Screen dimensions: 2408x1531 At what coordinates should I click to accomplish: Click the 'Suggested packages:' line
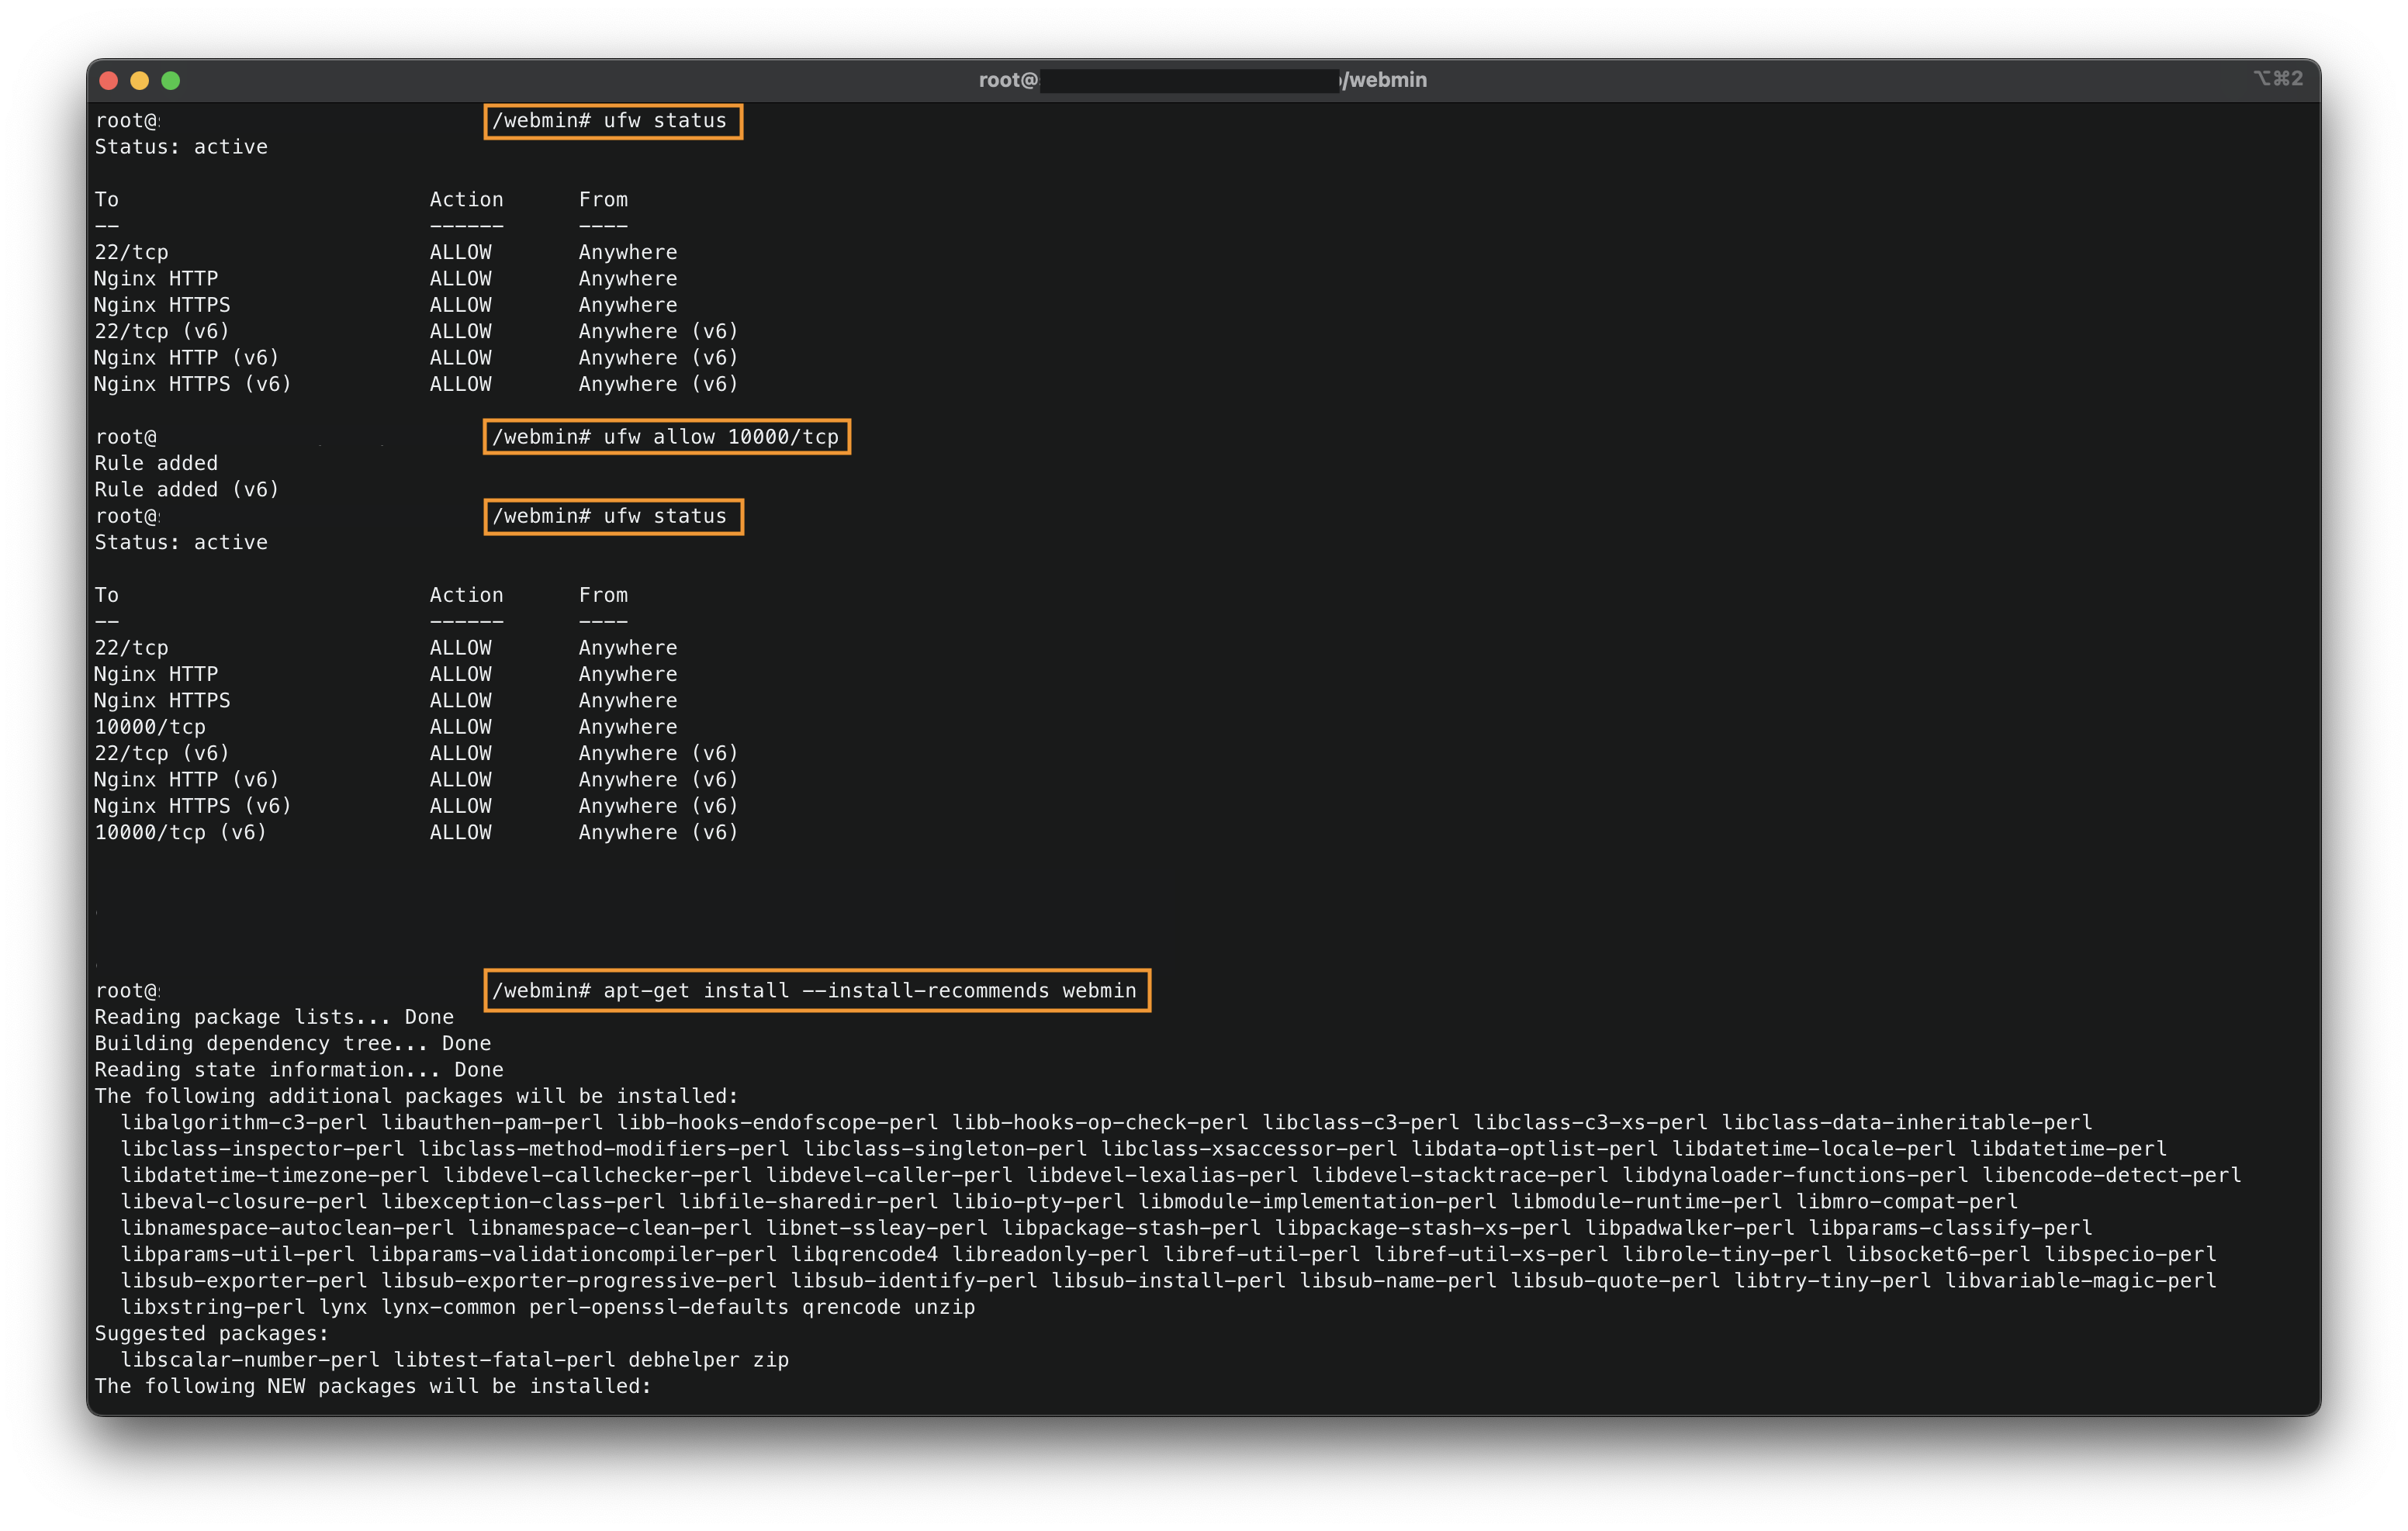(212, 1333)
